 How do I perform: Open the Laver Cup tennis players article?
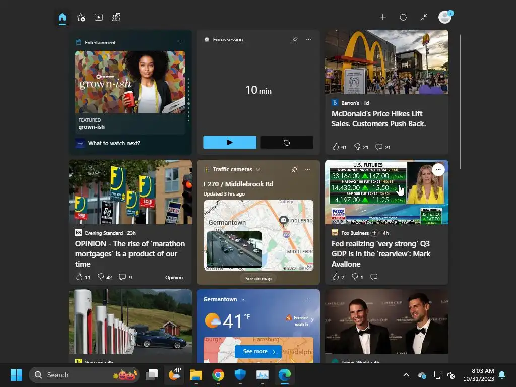tap(386, 321)
